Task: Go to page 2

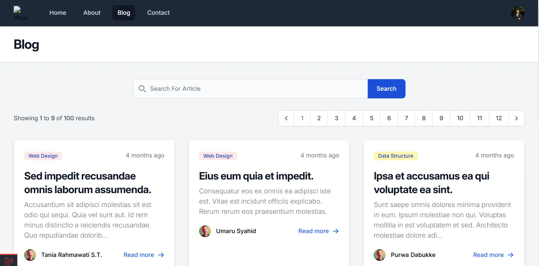Action: coord(319,118)
